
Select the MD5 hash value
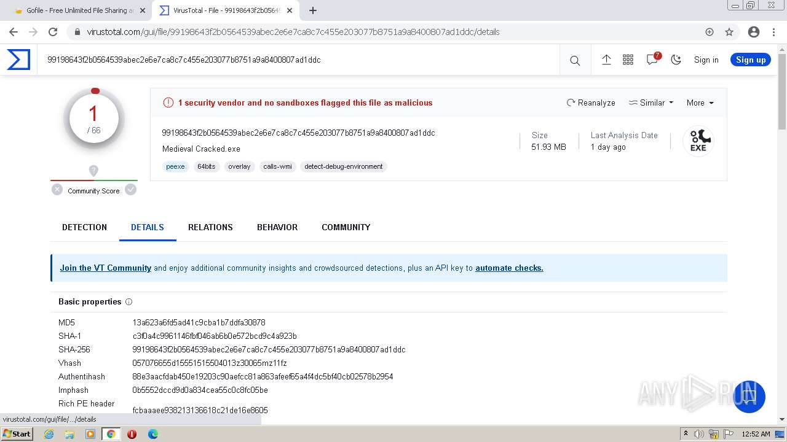coord(199,322)
